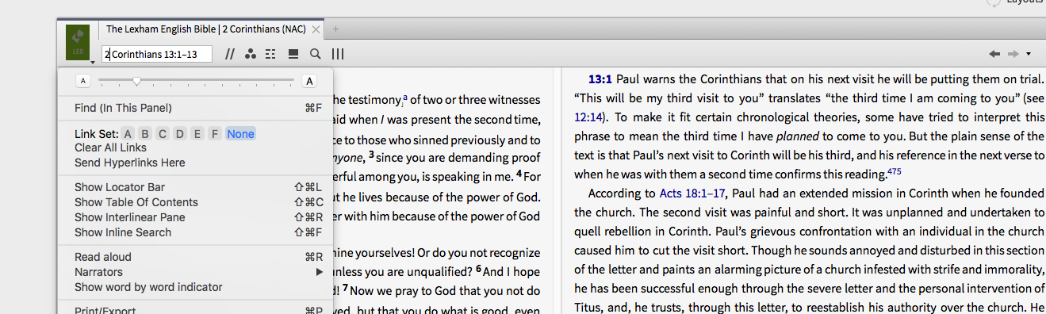This screenshot has width=1046, height=314.
Task: Click the reference box showing 2 Corinthians 13:1–13
Action: click(158, 54)
